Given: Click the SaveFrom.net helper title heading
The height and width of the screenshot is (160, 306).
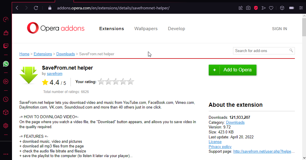Looking at the screenshot, I should click(67, 68).
